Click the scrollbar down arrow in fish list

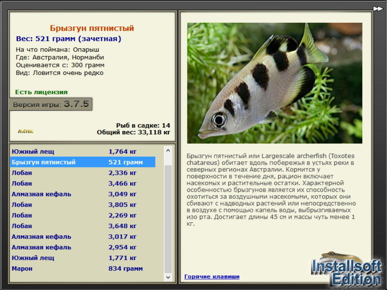point(168,277)
